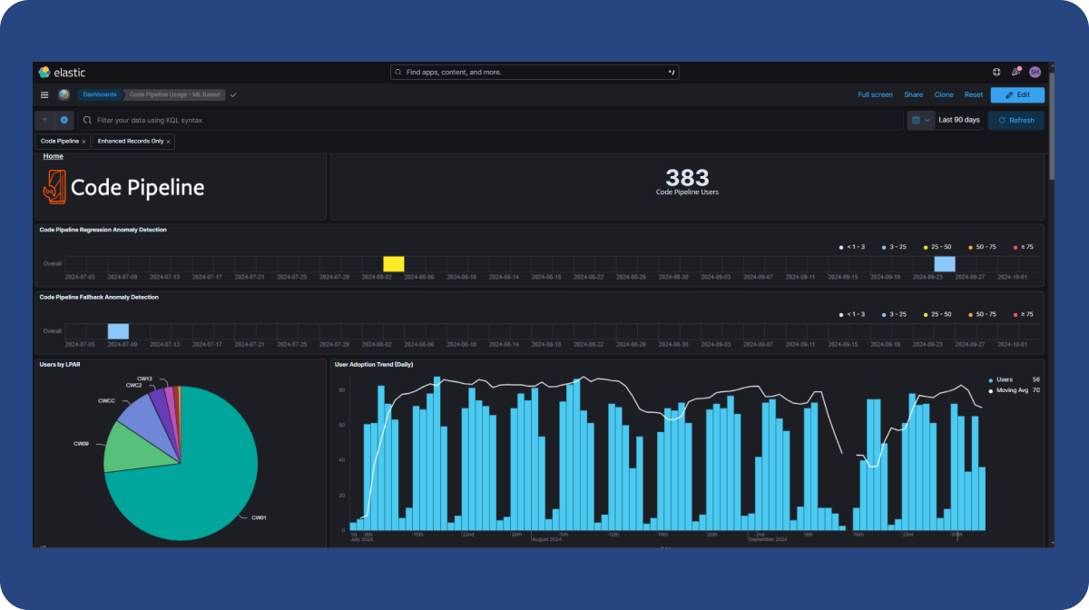Remove the Enhanced Records Only filter
This screenshot has height=610, width=1089.
[169, 142]
